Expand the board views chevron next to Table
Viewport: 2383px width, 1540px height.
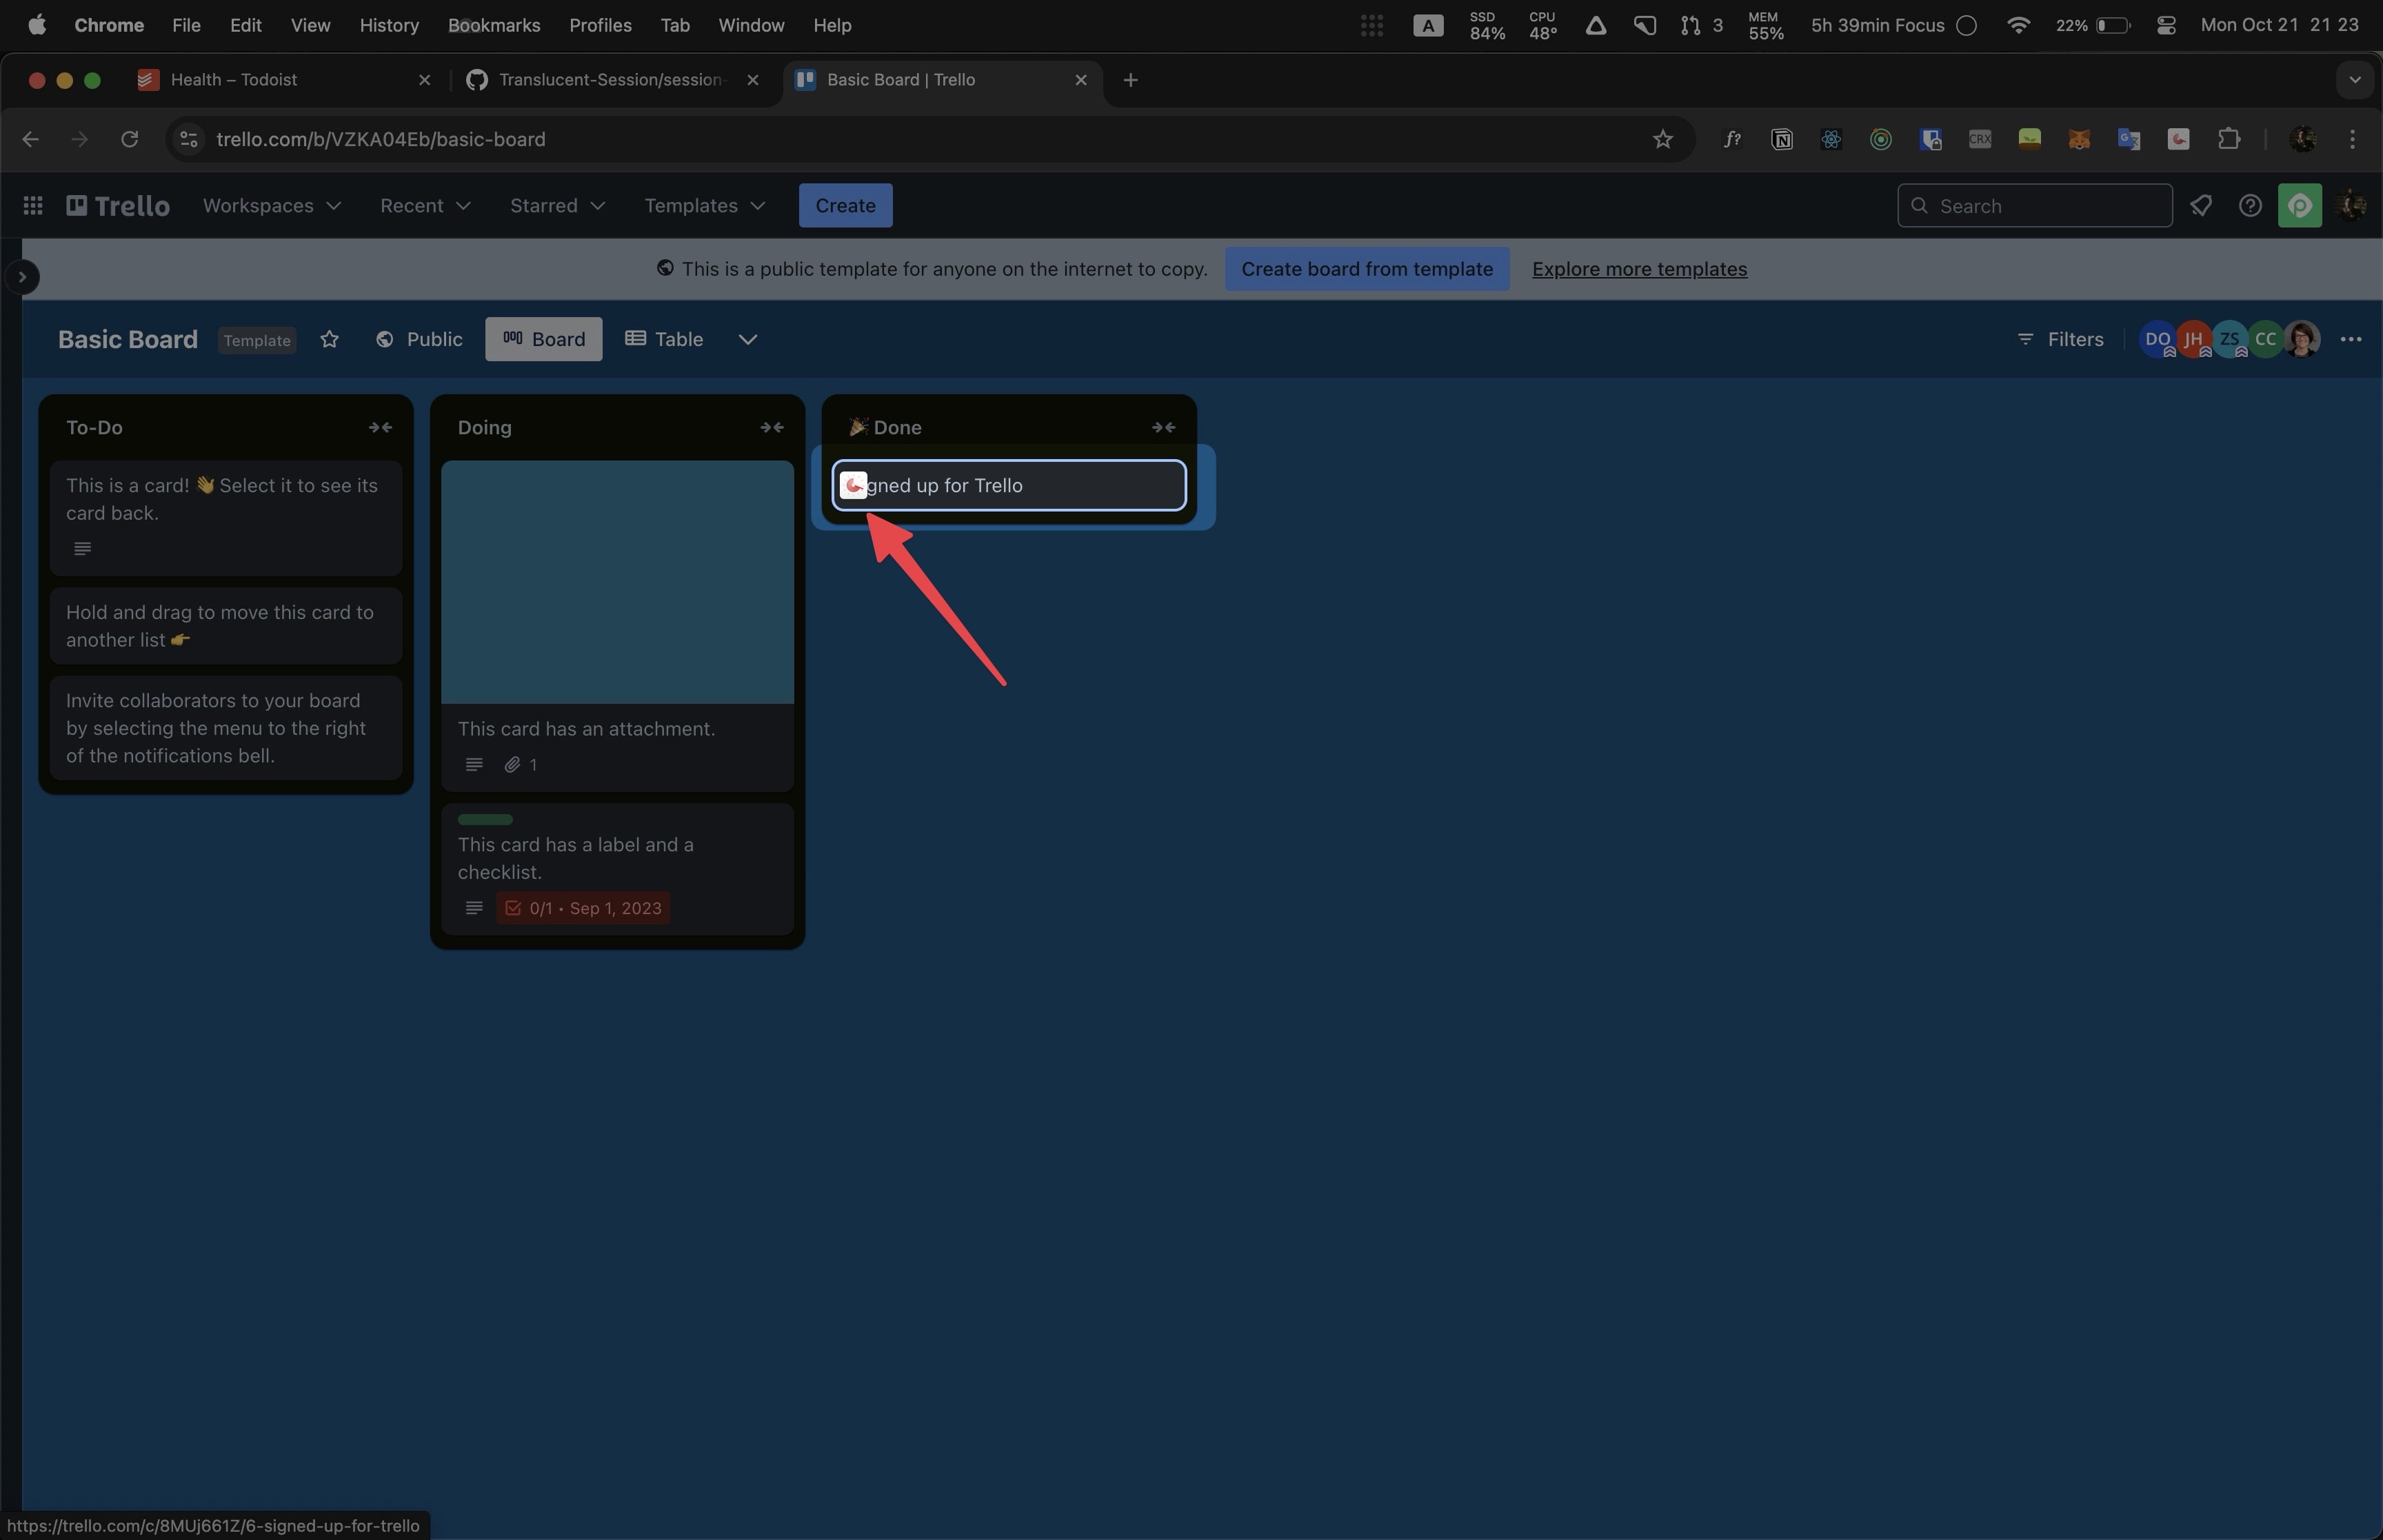click(x=748, y=339)
